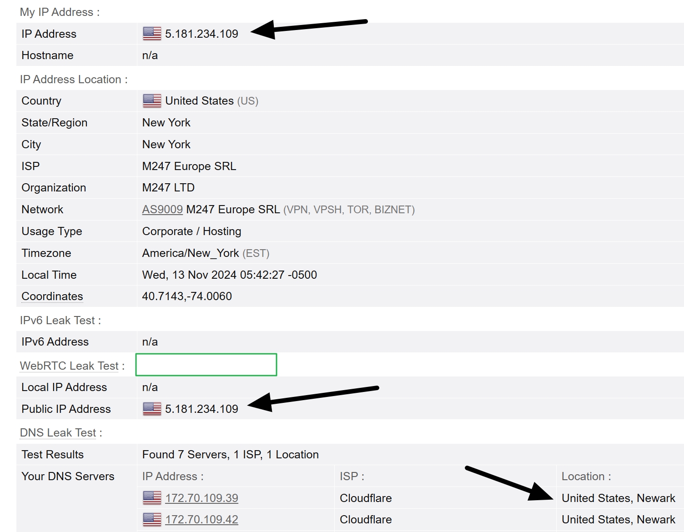Click inside the green WebRTC test box
Viewport: 684px width, 532px height.
tap(206, 364)
